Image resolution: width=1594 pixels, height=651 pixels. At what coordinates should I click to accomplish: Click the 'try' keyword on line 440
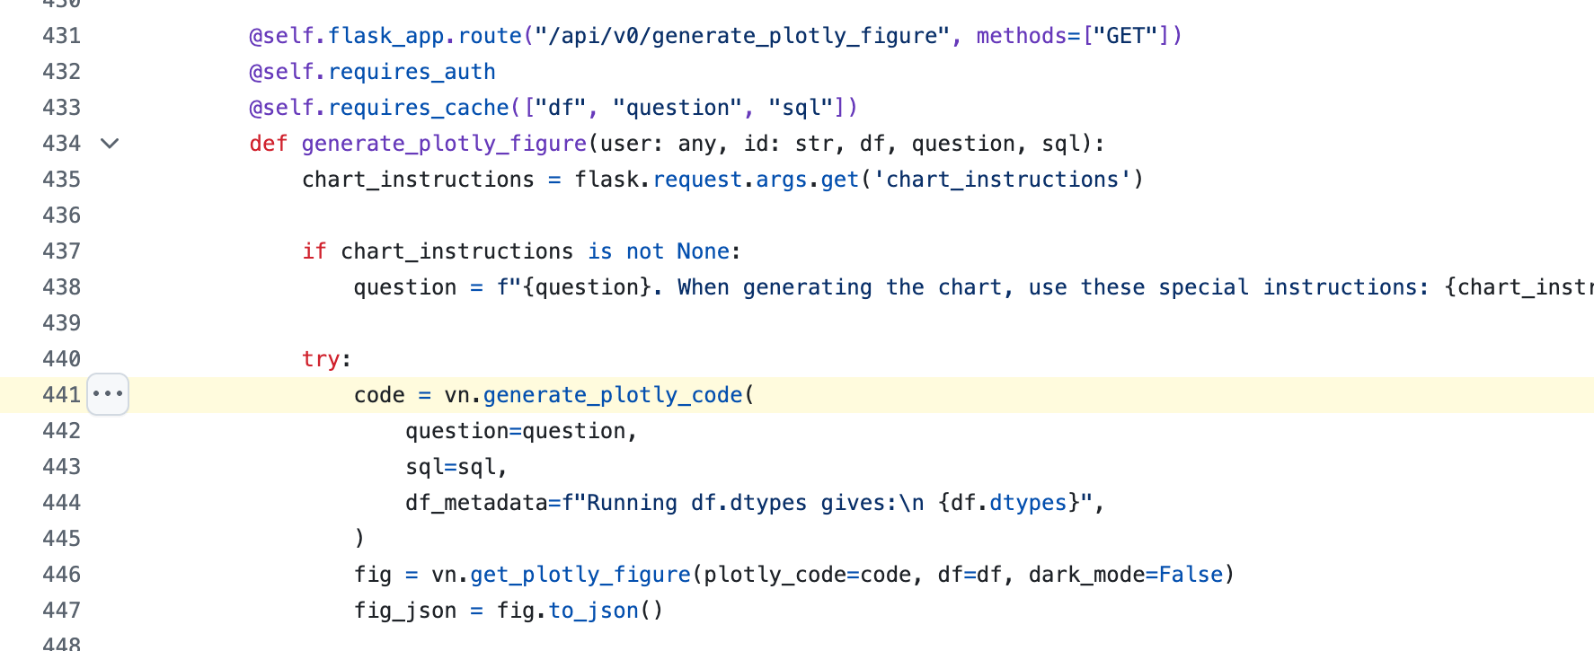point(321,359)
